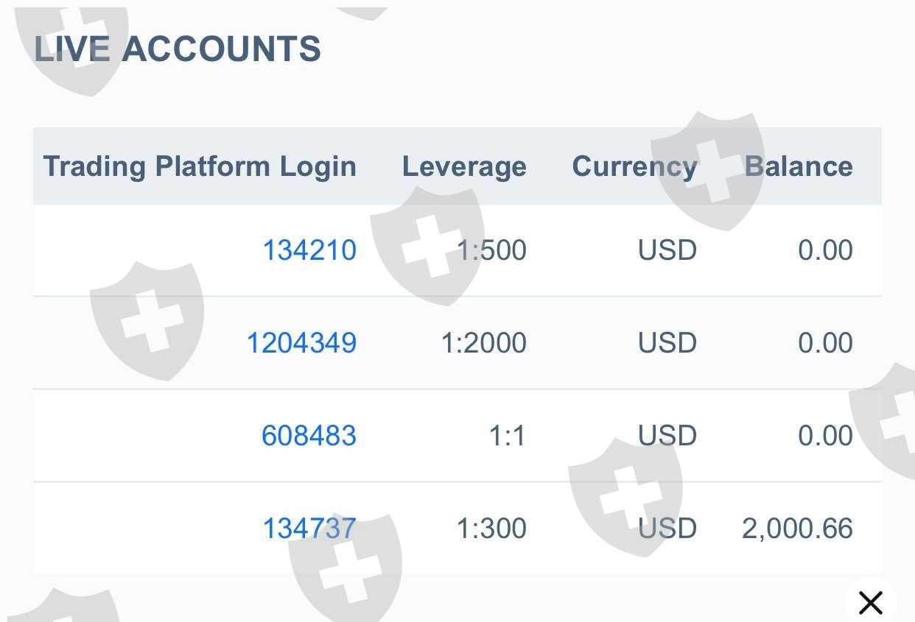The height and width of the screenshot is (622, 915).
Task: Click the 0.00 balance of account 1204349
Action: [x=825, y=343]
